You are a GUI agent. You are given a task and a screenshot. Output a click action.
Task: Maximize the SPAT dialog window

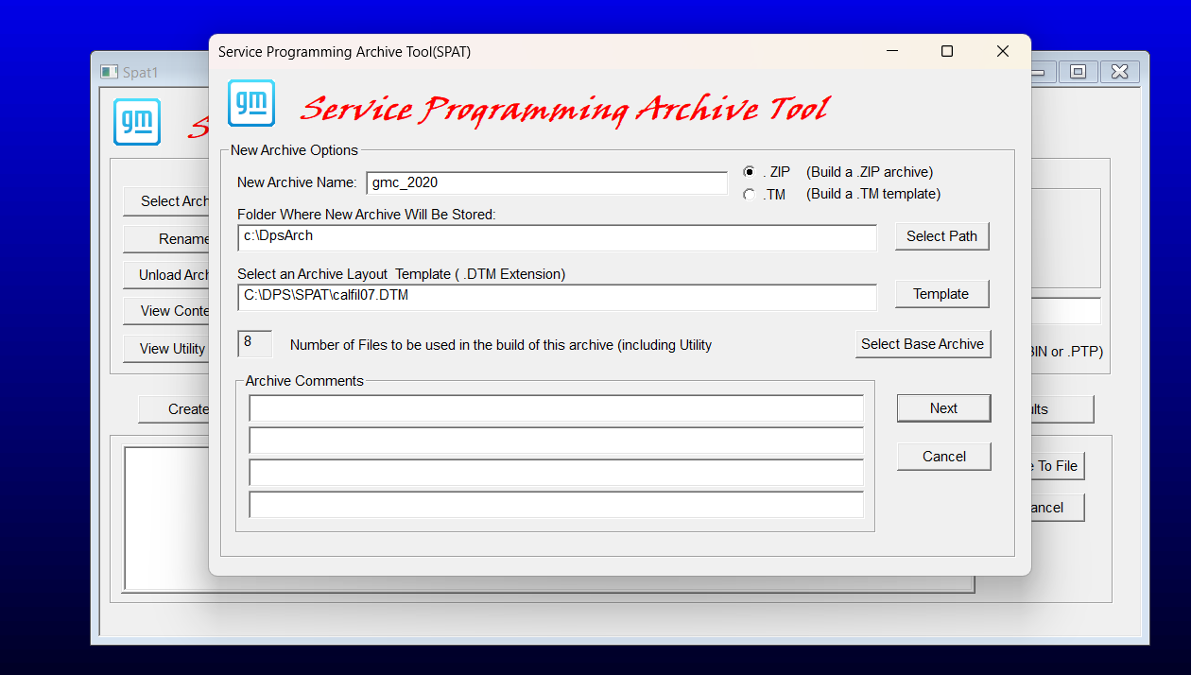pyautogui.click(x=947, y=52)
